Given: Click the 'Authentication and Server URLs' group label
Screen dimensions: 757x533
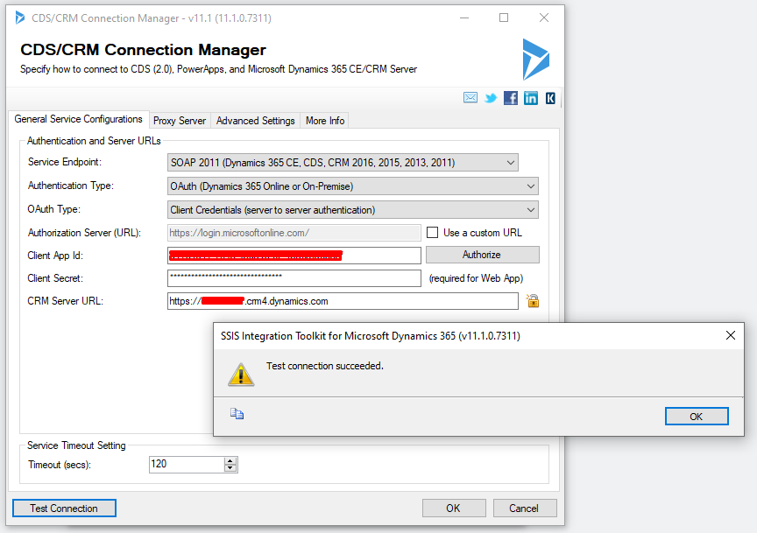Looking at the screenshot, I should coord(94,141).
